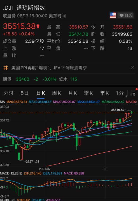Tap the futures price 35400

pos(23,79)
